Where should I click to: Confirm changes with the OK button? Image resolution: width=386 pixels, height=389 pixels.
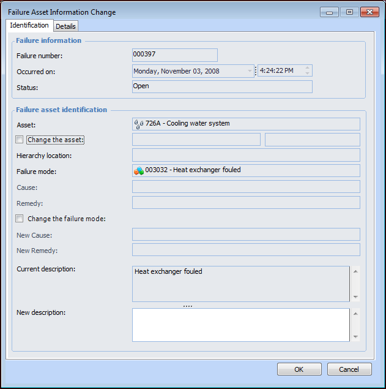pyautogui.click(x=299, y=369)
